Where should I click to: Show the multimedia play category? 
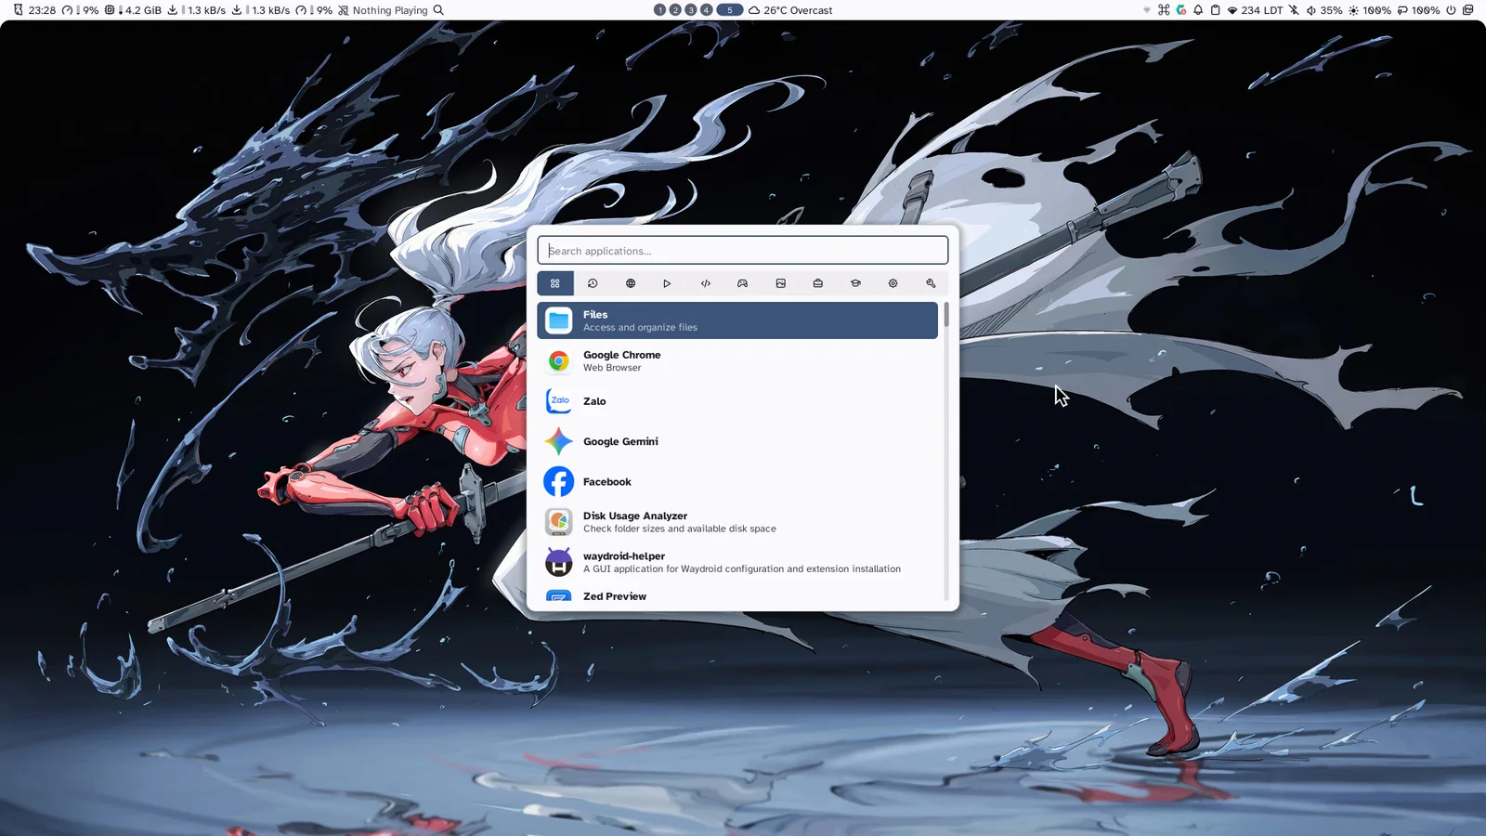(x=667, y=283)
